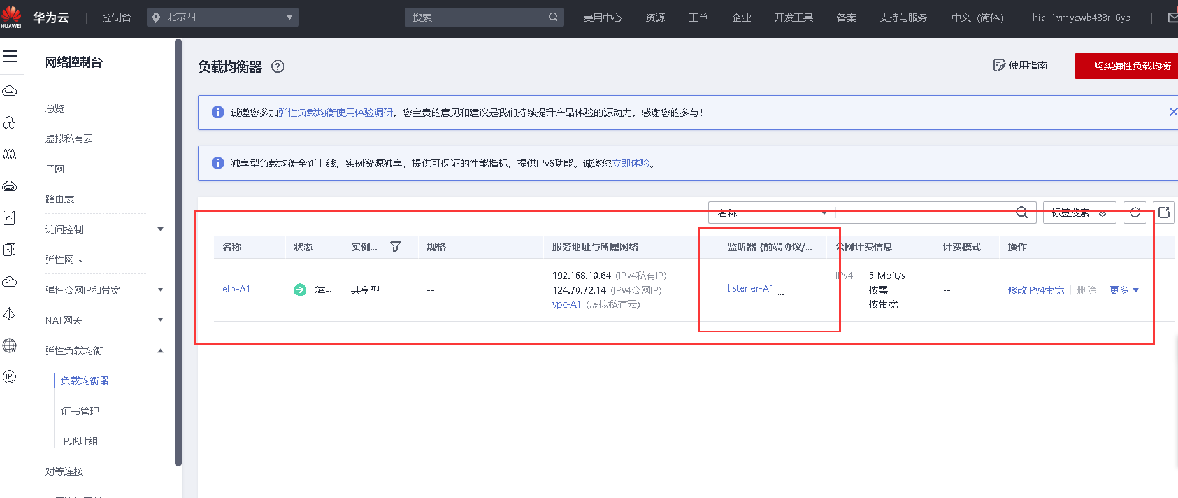Click the 立即体验 link
This screenshot has height=498, width=1178.
pos(631,164)
